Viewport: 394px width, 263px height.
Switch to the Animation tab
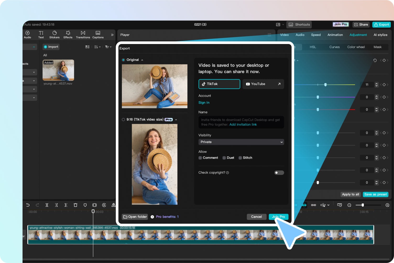pyautogui.click(x=335, y=35)
